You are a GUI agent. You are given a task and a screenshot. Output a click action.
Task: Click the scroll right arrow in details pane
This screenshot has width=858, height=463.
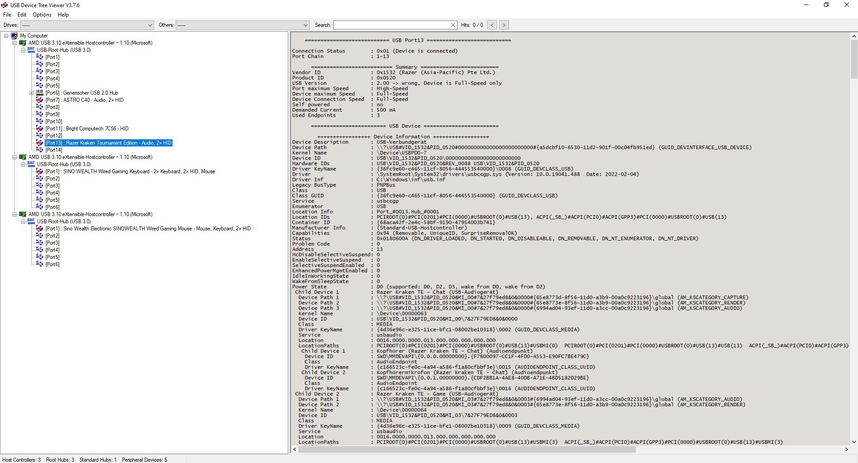point(847,449)
